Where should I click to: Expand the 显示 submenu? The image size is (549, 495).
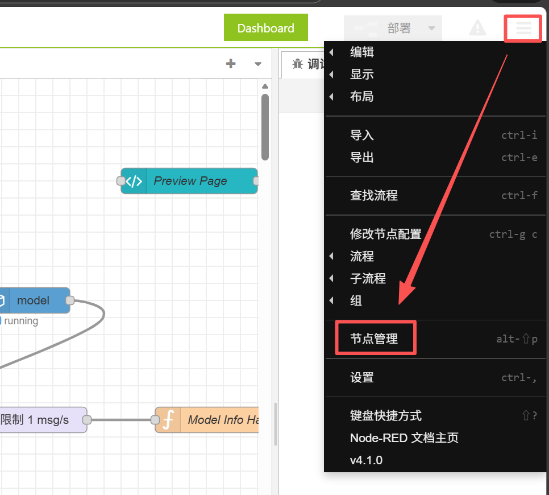362,75
